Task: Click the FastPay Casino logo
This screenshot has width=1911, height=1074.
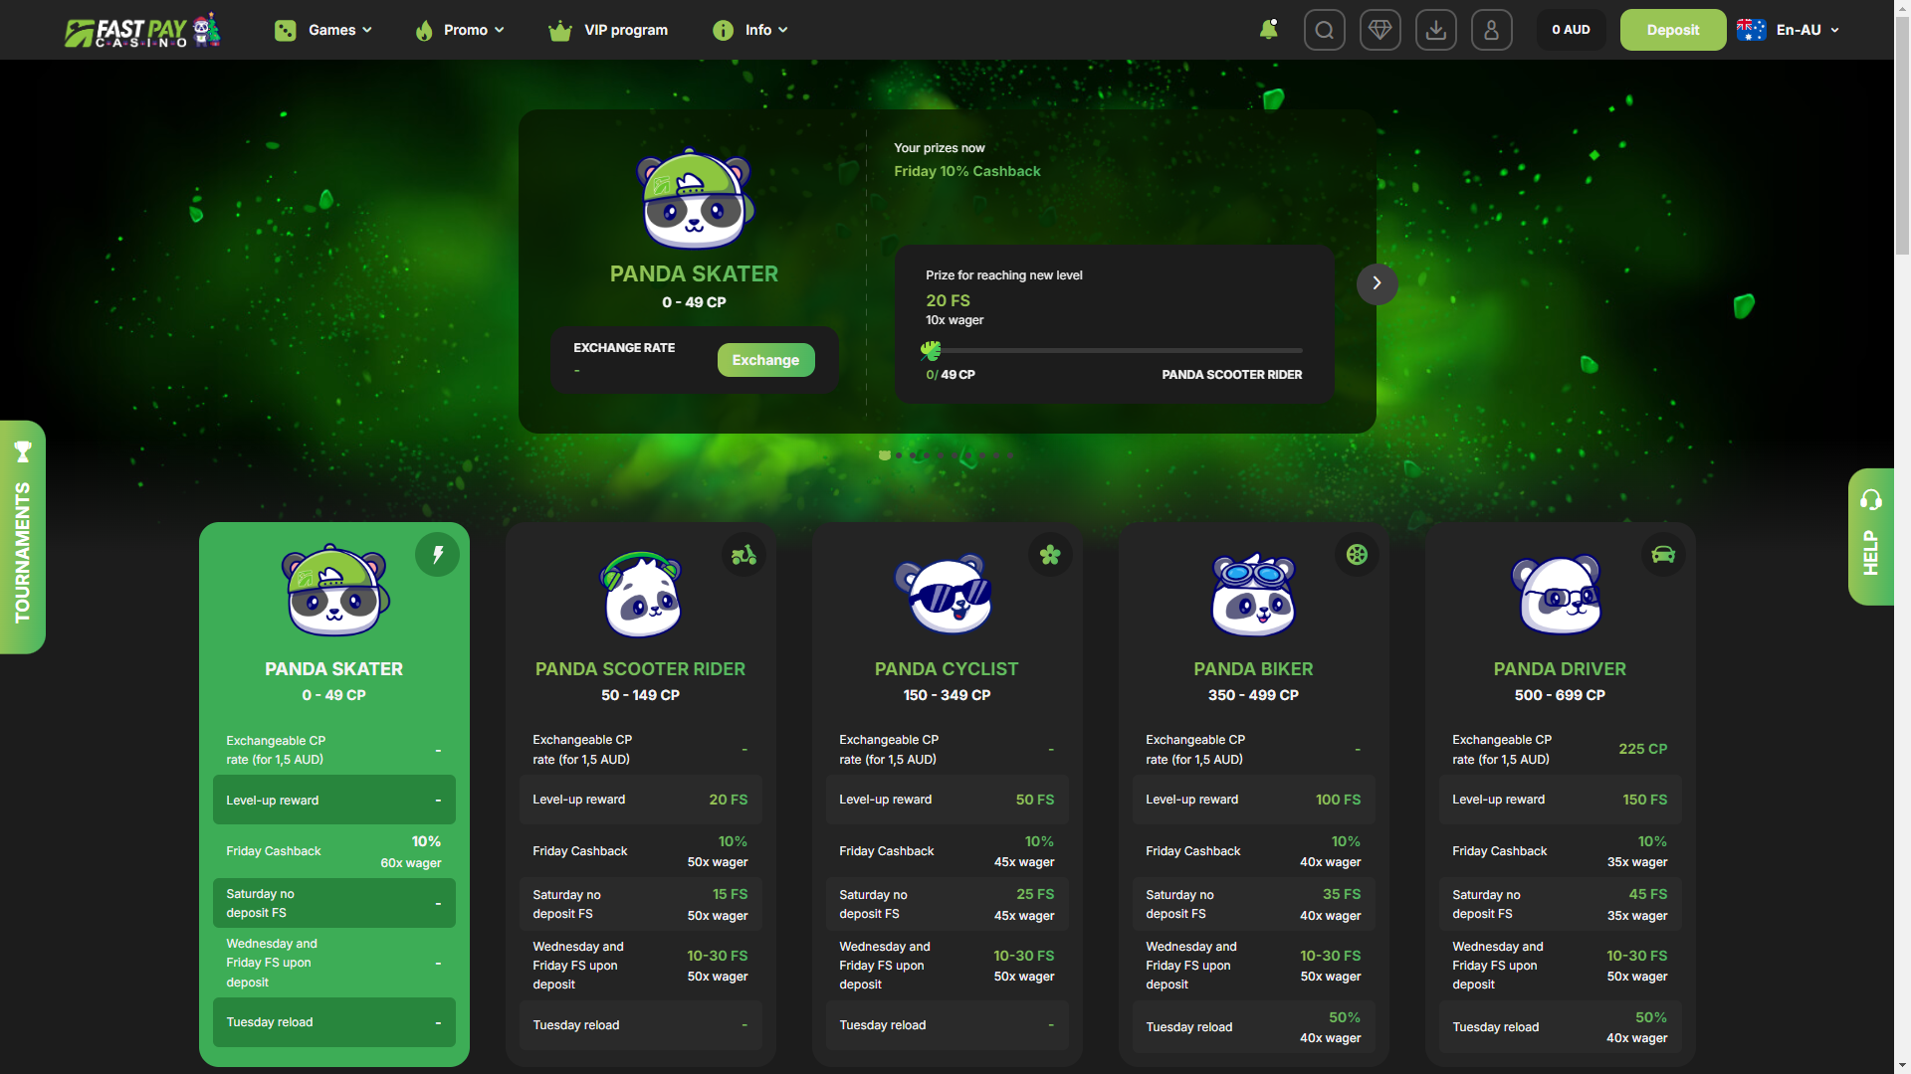Action: point(142,31)
